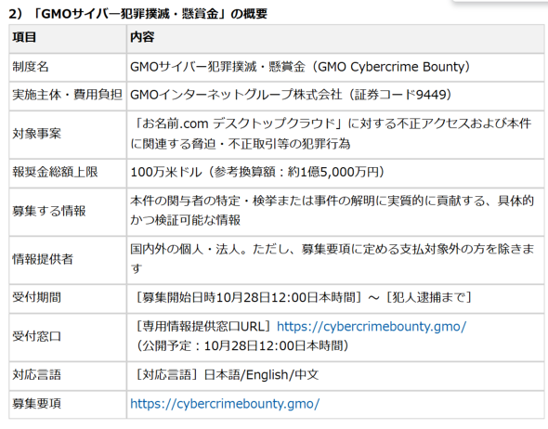Click the お名前.com デスクトップクラウド description text
This screenshot has width=548, height=429.
pyautogui.click(x=331, y=134)
